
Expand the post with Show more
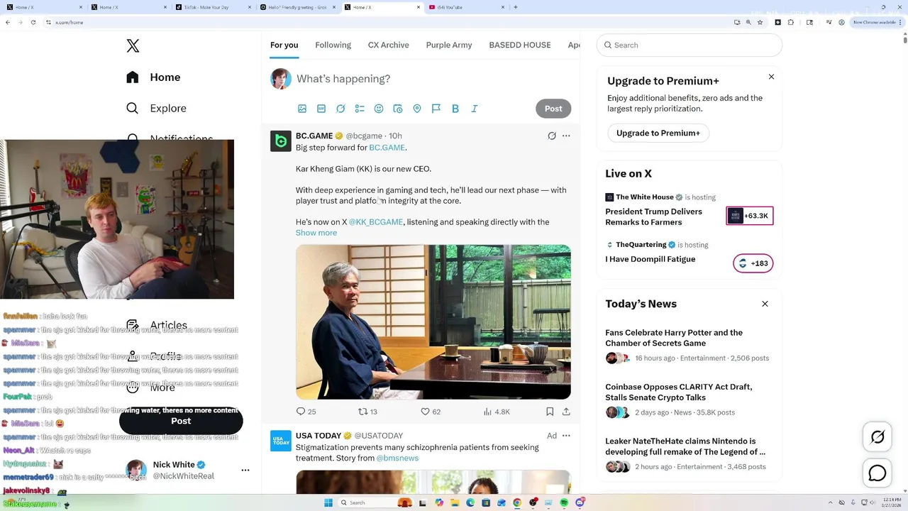pyautogui.click(x=316, y=233)
